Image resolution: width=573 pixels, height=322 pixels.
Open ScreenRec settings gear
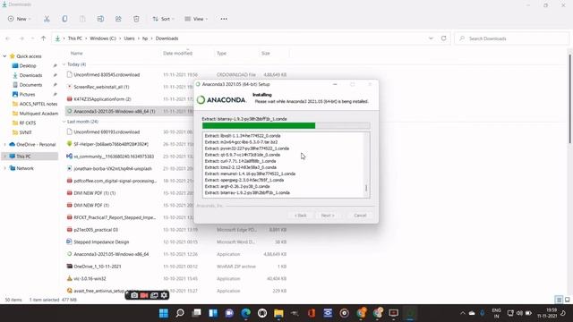click(164, 295)
